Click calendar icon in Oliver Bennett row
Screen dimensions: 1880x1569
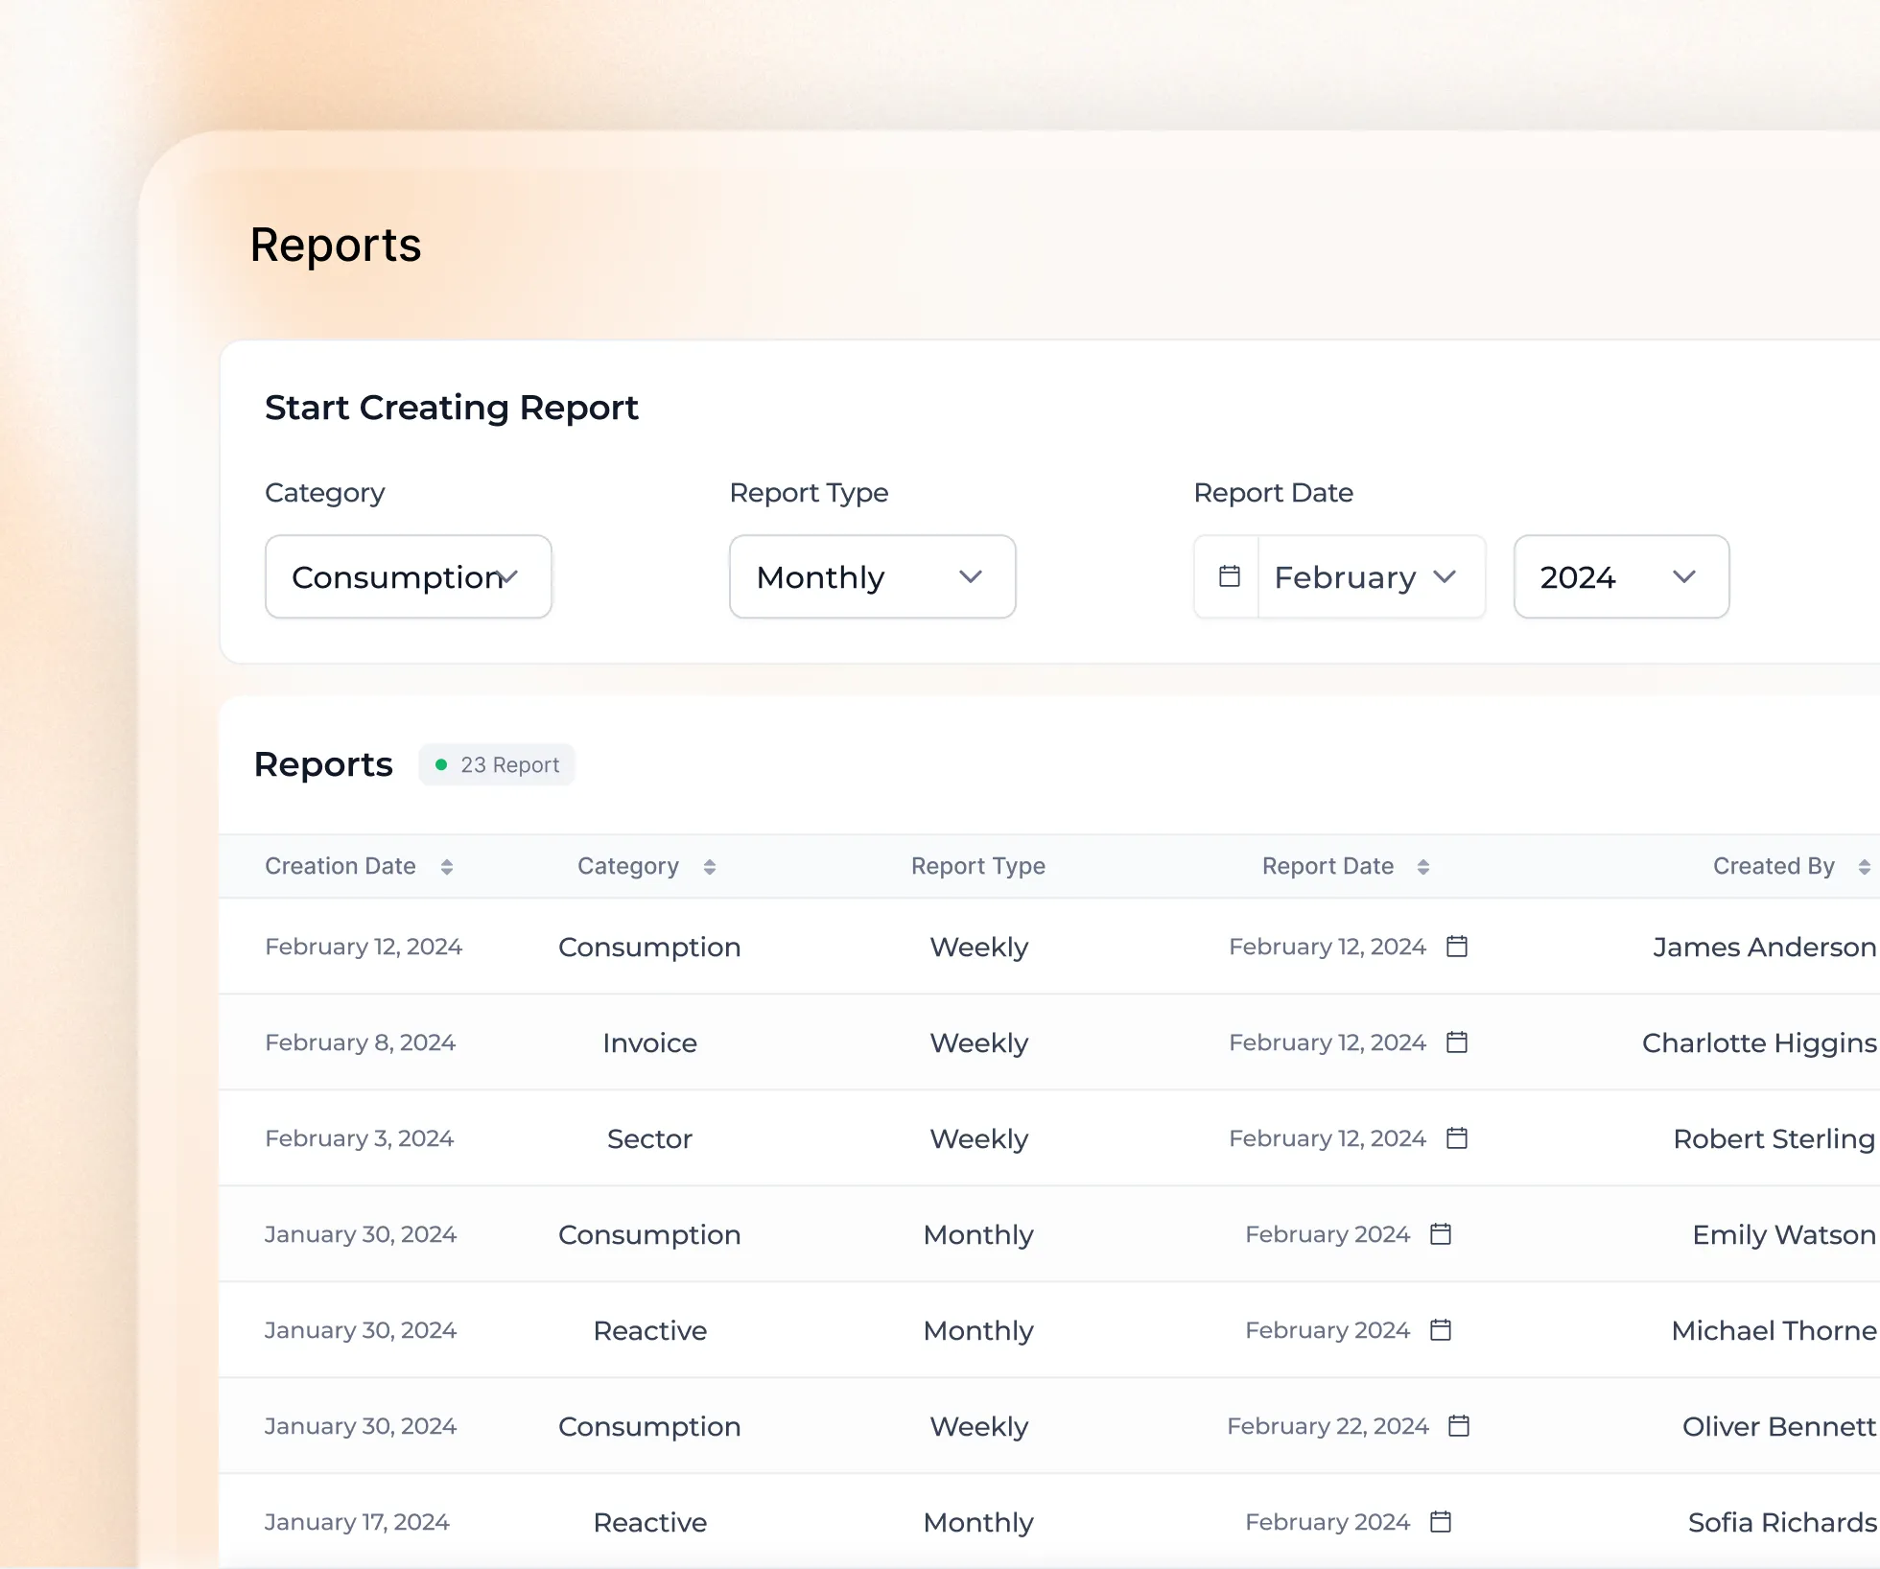pyautogui.click(x=1459, y=1426)
